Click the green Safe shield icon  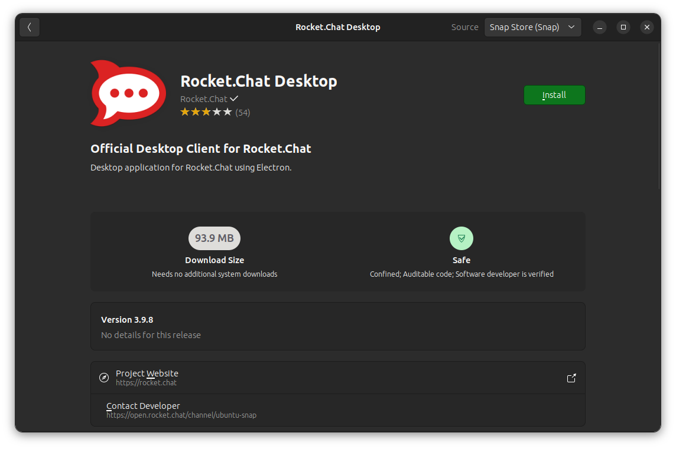(x=461, y=238)
